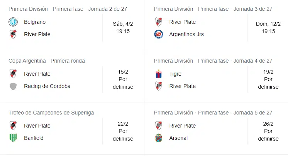Select the Banfield team name
This screenshot has height=156, width=288.
click(x=34, y=138)
